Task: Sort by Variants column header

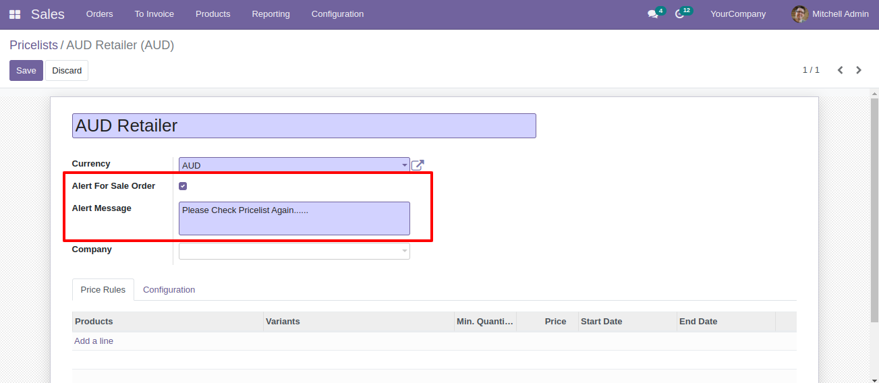Action: tap(359, 322)
